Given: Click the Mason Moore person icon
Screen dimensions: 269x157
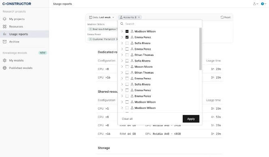Looking at the screenshot, I should click(132, 66).
